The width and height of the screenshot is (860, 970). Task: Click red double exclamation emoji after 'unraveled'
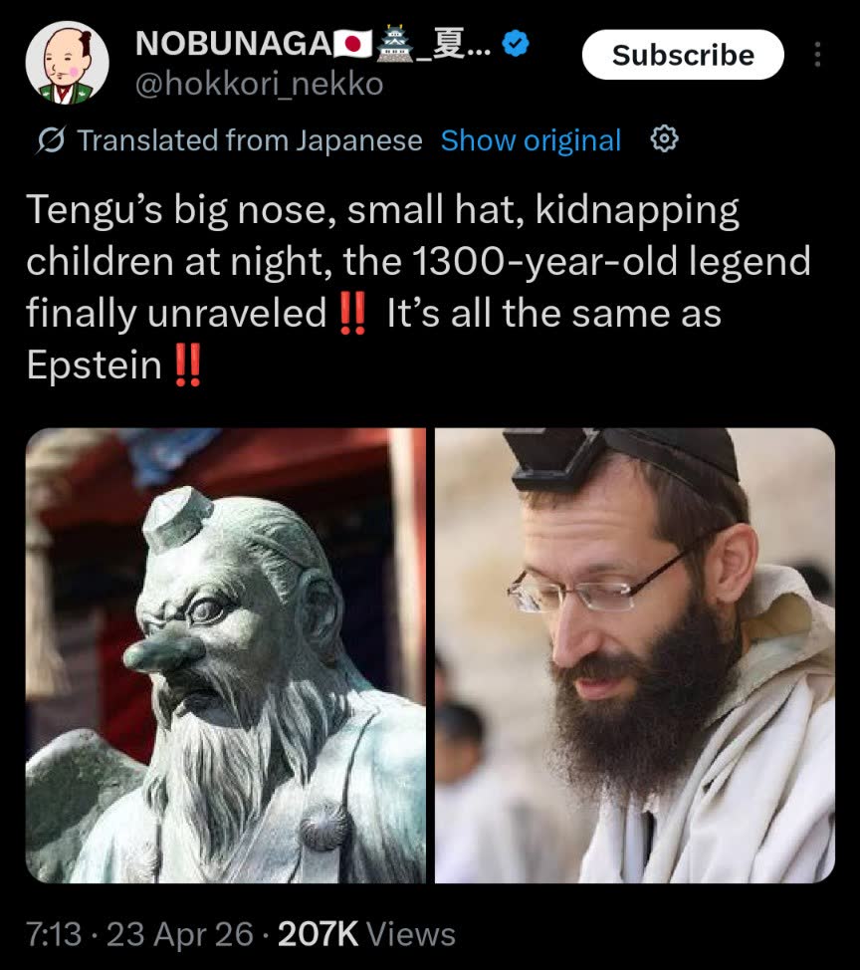point(353,314)
